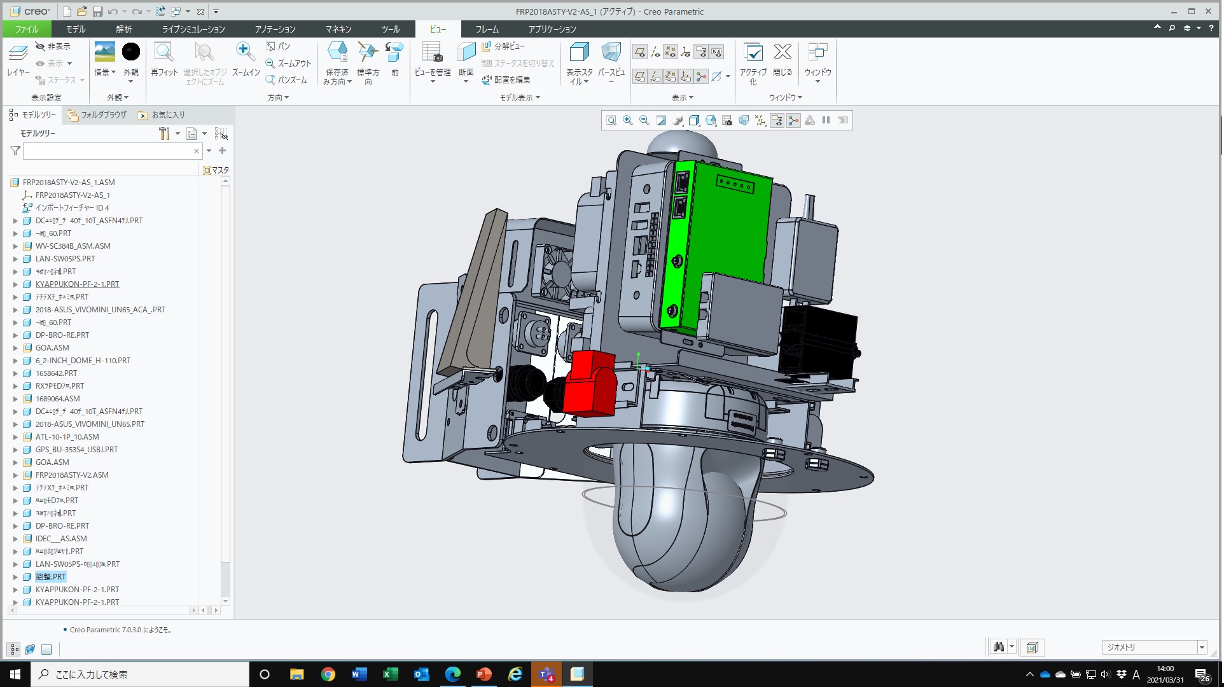The width and height of the screenshot is (1224, 687).
Task: Toggle spin center in graphics toolbar
Action: click(x=793, y=120)
